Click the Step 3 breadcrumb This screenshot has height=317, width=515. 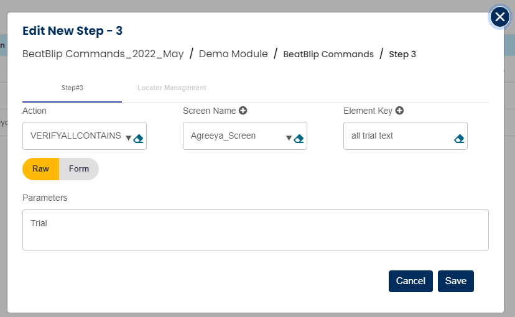(402, 54)
